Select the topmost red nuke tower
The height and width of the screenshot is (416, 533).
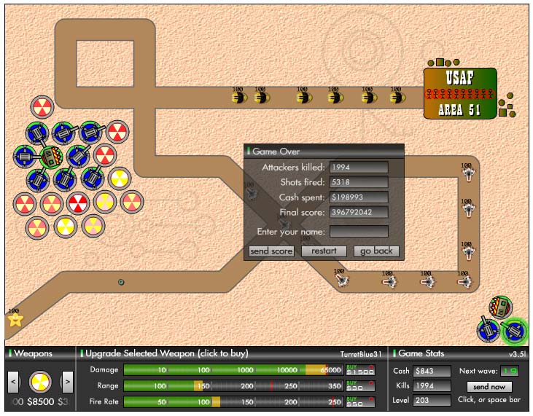42,106
